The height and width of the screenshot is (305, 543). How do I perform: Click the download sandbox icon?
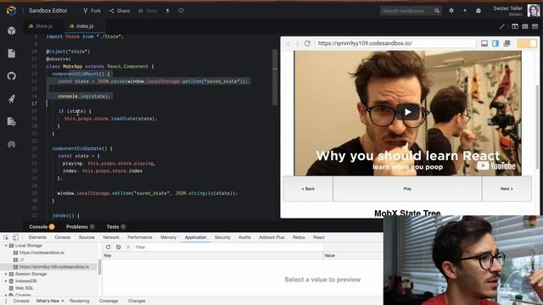(168, 11)
